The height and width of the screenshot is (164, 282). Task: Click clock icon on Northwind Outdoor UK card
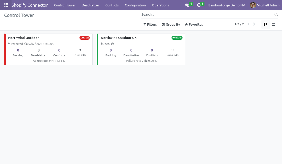coord(112,44)
